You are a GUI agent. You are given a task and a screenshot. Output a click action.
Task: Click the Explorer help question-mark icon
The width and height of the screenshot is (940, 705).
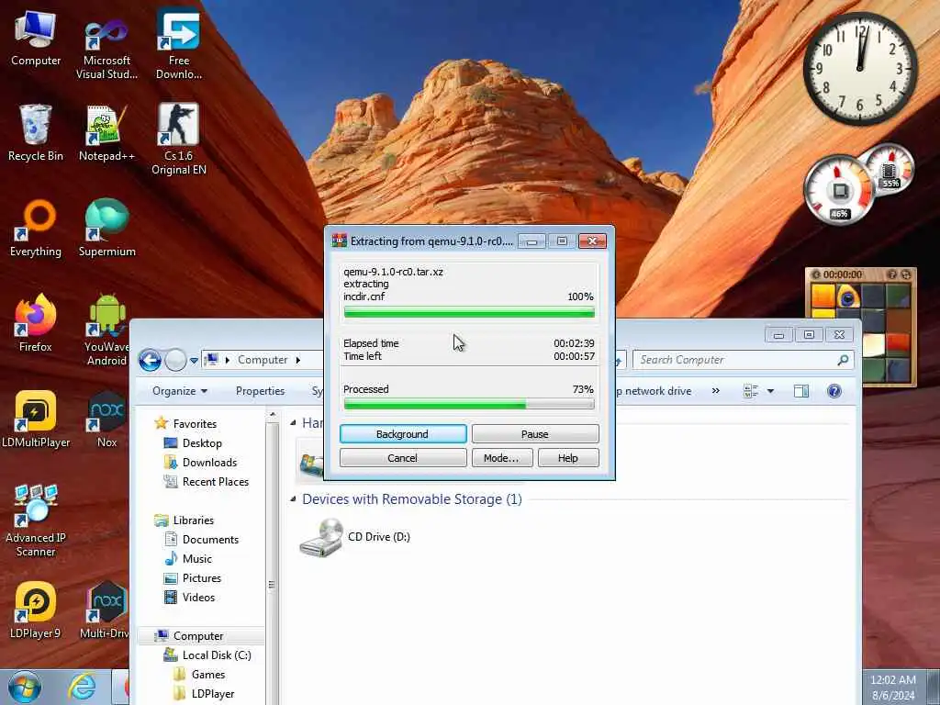834,391
